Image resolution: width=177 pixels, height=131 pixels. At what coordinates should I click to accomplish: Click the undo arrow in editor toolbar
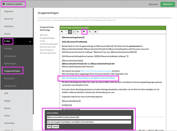(62, 32)
